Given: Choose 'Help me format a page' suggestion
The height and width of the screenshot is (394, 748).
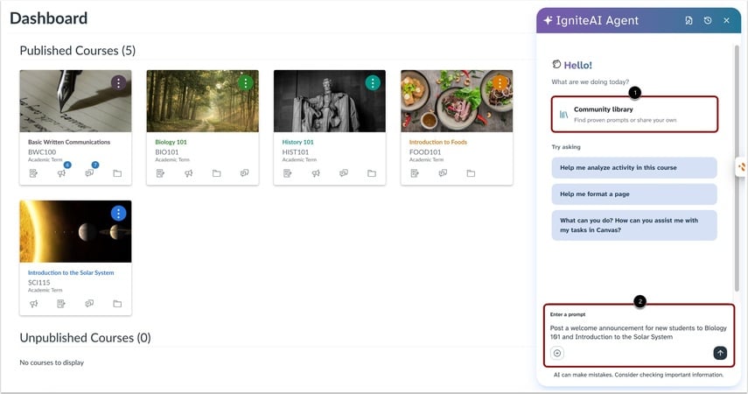Looking at the screenshot, I should coord(634,193).
